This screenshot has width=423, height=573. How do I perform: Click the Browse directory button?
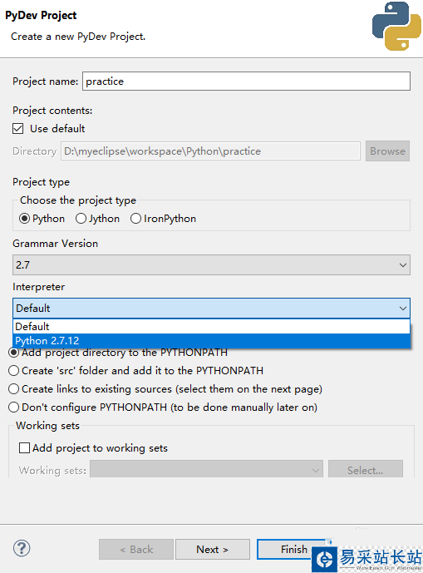pyautogui.click(x=387, y=151)
